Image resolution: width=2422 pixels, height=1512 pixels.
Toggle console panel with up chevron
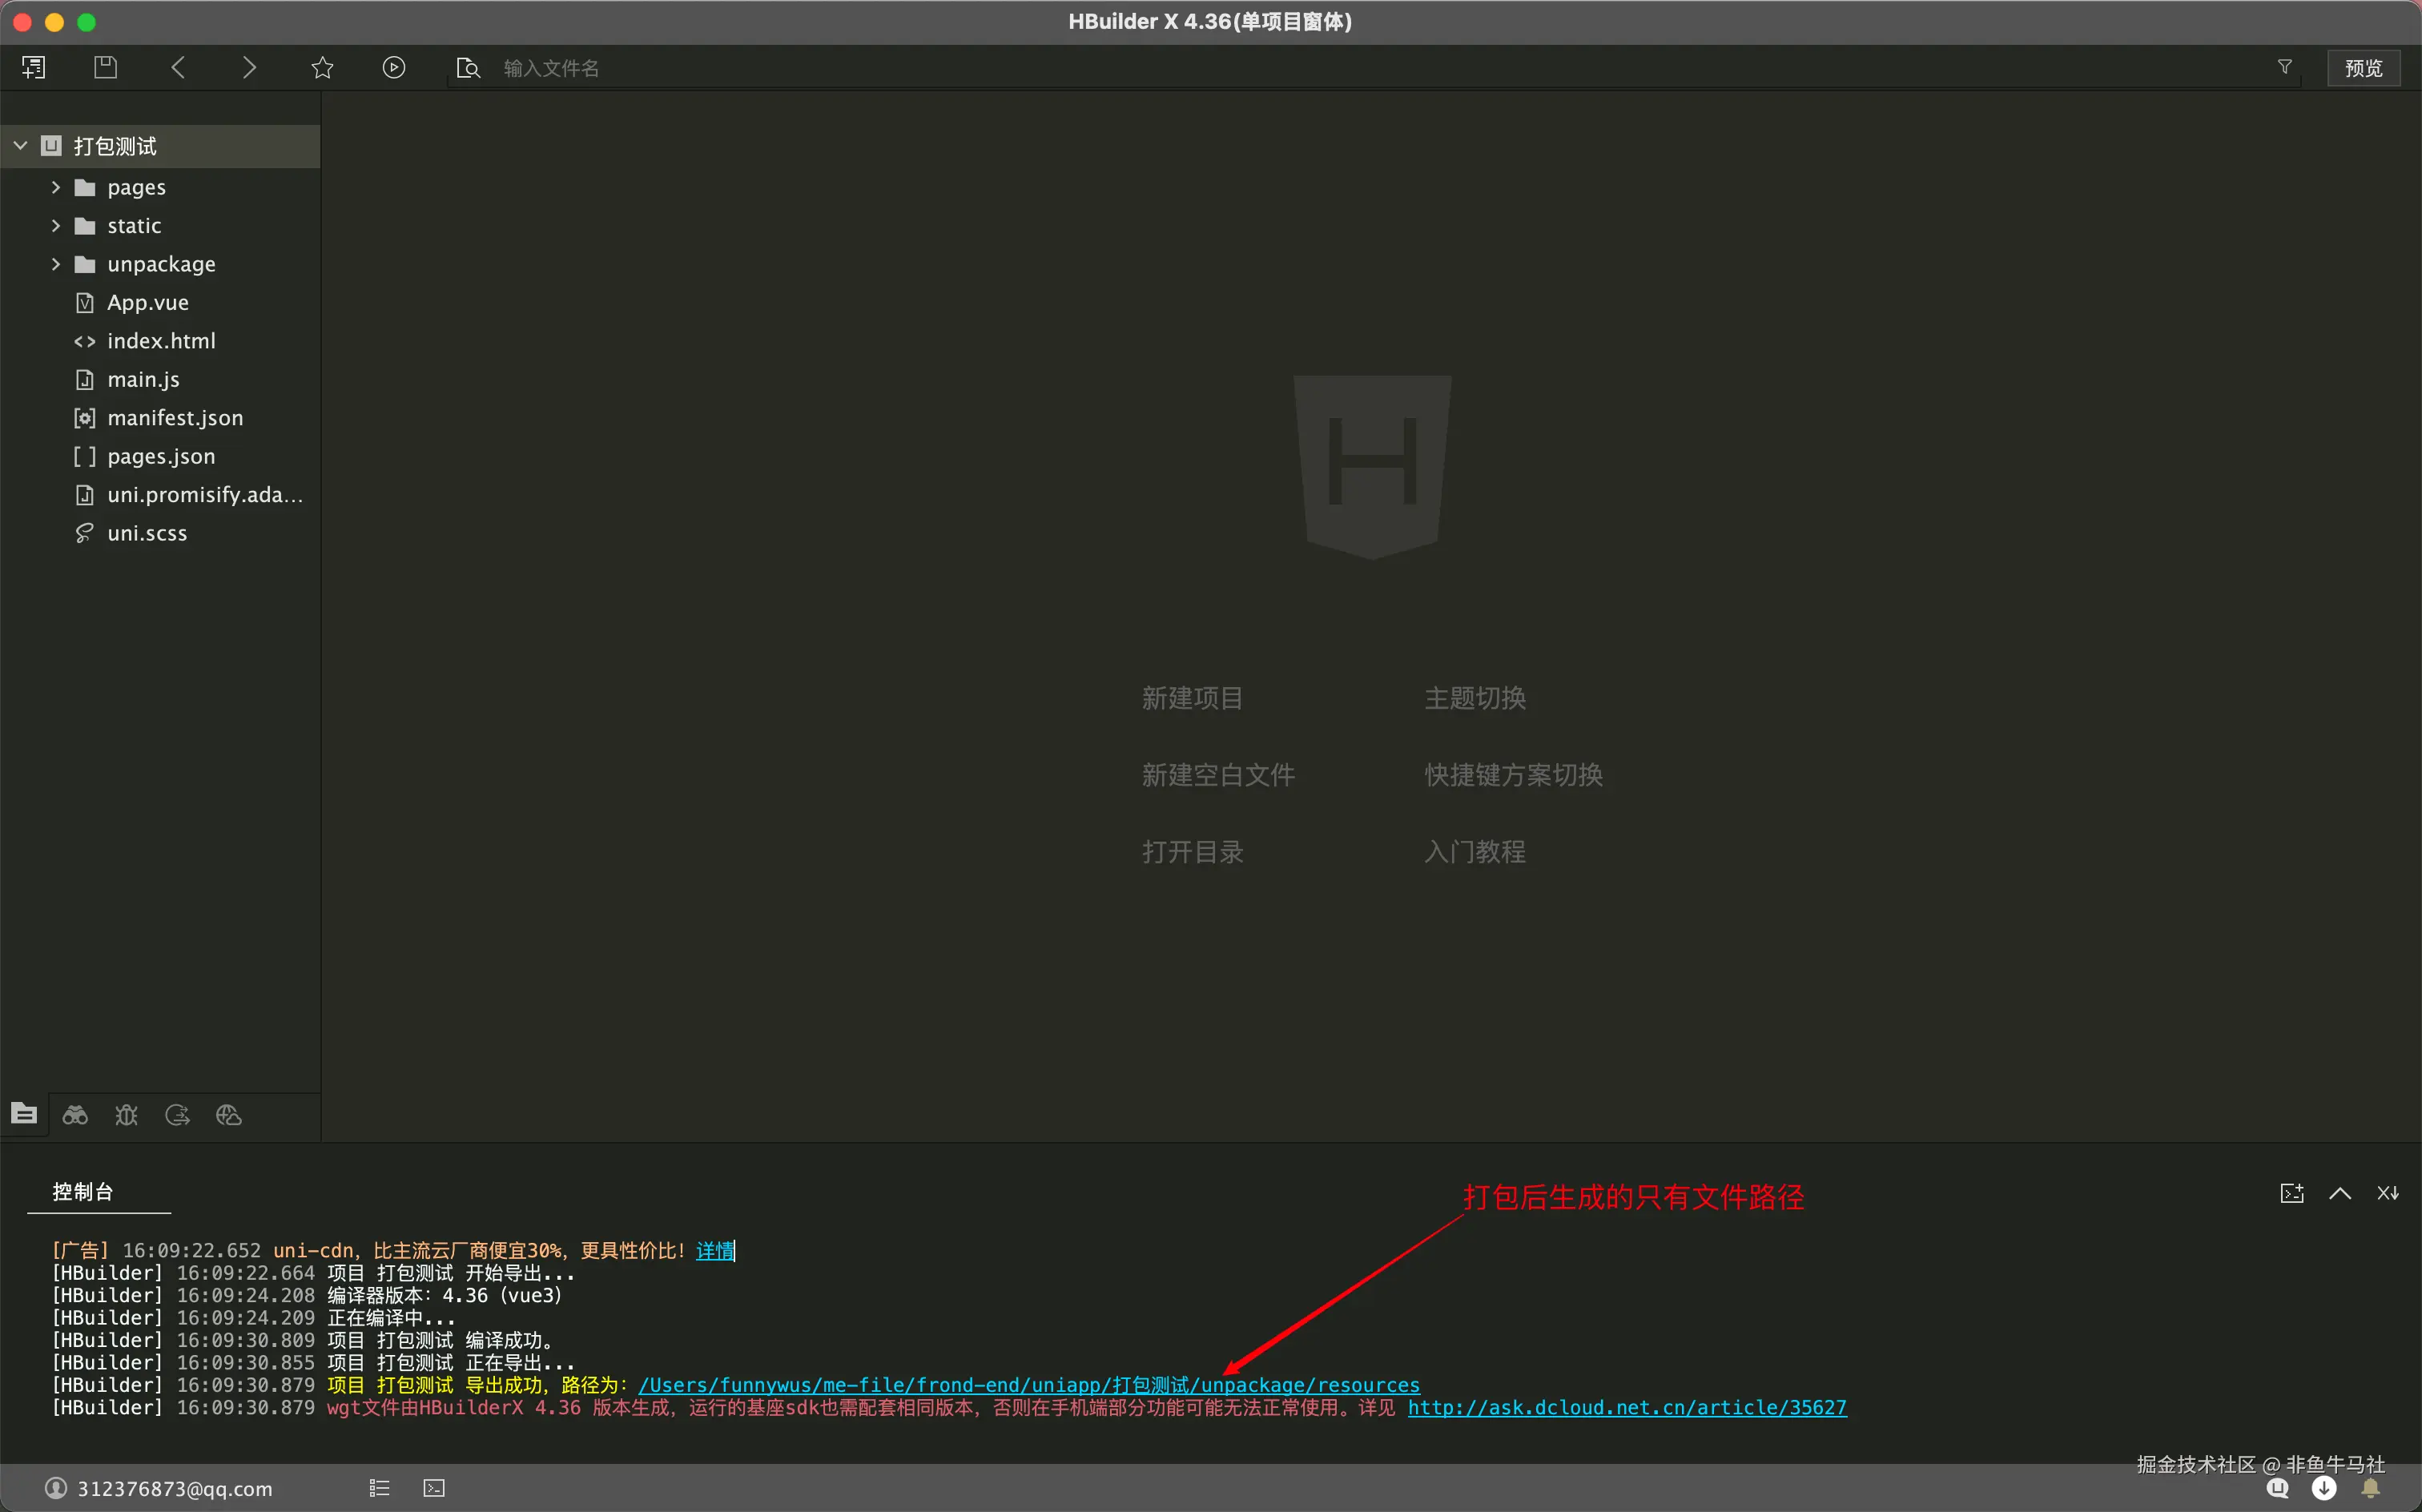pyautogui.click(x=2339, y=1193)
